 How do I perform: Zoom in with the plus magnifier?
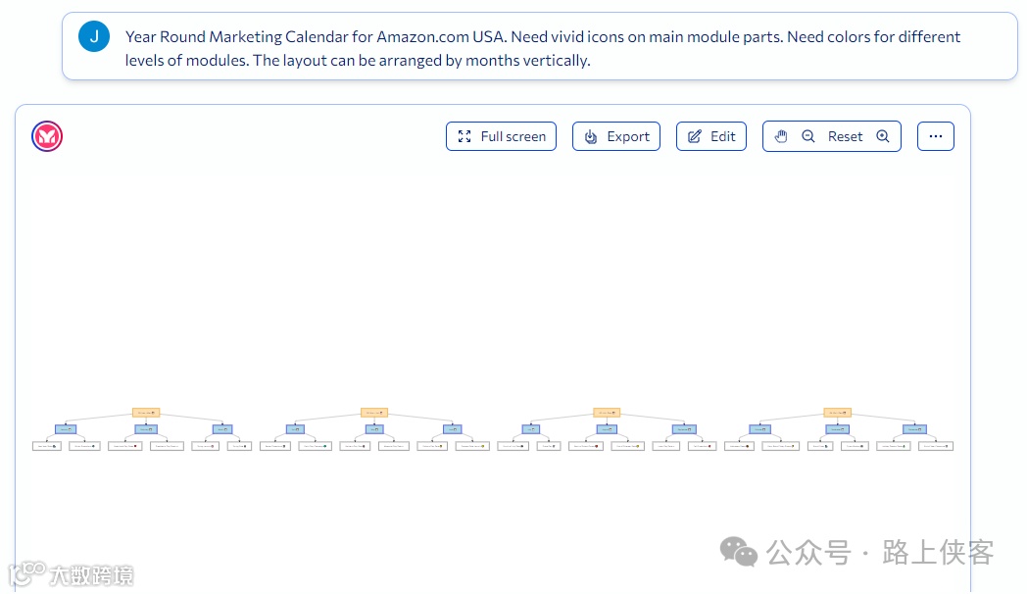pyautogui.click(x=883, y=136)
